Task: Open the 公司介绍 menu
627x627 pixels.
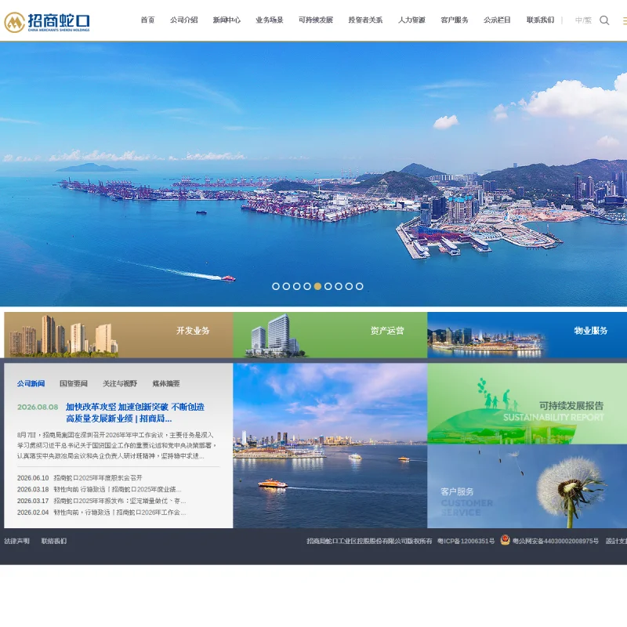Action: coord(184,20)
